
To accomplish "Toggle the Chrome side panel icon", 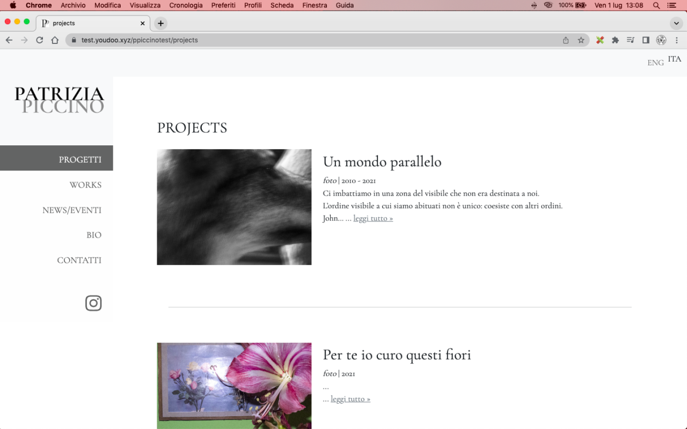I will [x=646, y=40].
